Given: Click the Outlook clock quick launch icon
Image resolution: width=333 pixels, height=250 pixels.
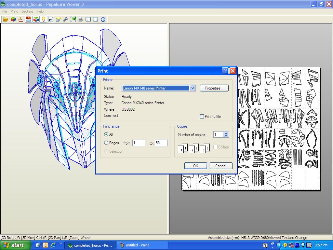Looking at the screenshot, I should pyautogui.click(x=46, y=245).
